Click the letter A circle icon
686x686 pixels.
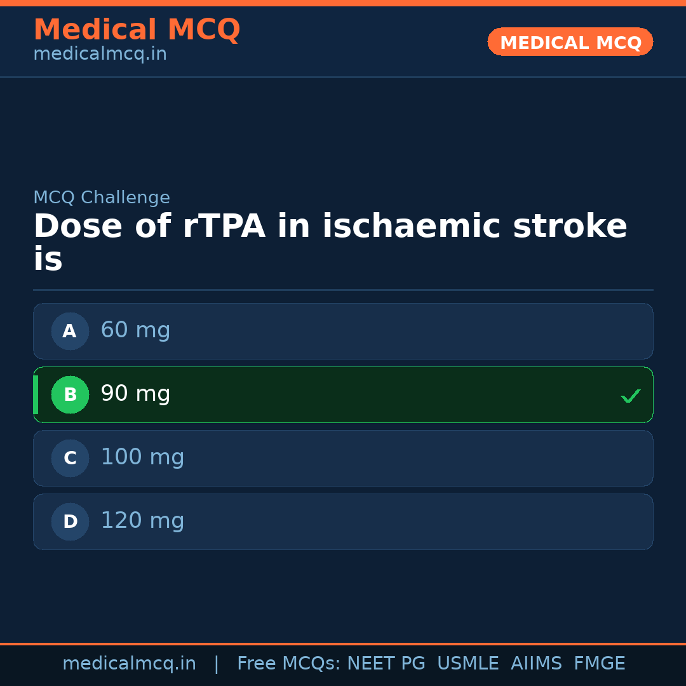click(70, 331)
